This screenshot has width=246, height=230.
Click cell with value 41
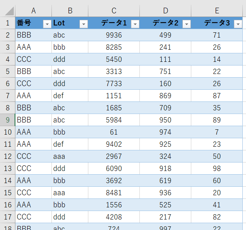(217, 205)
